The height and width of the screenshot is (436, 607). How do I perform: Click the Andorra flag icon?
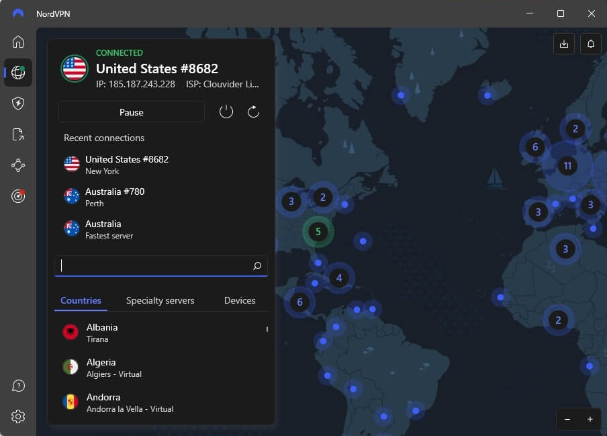tap(71, 402)
